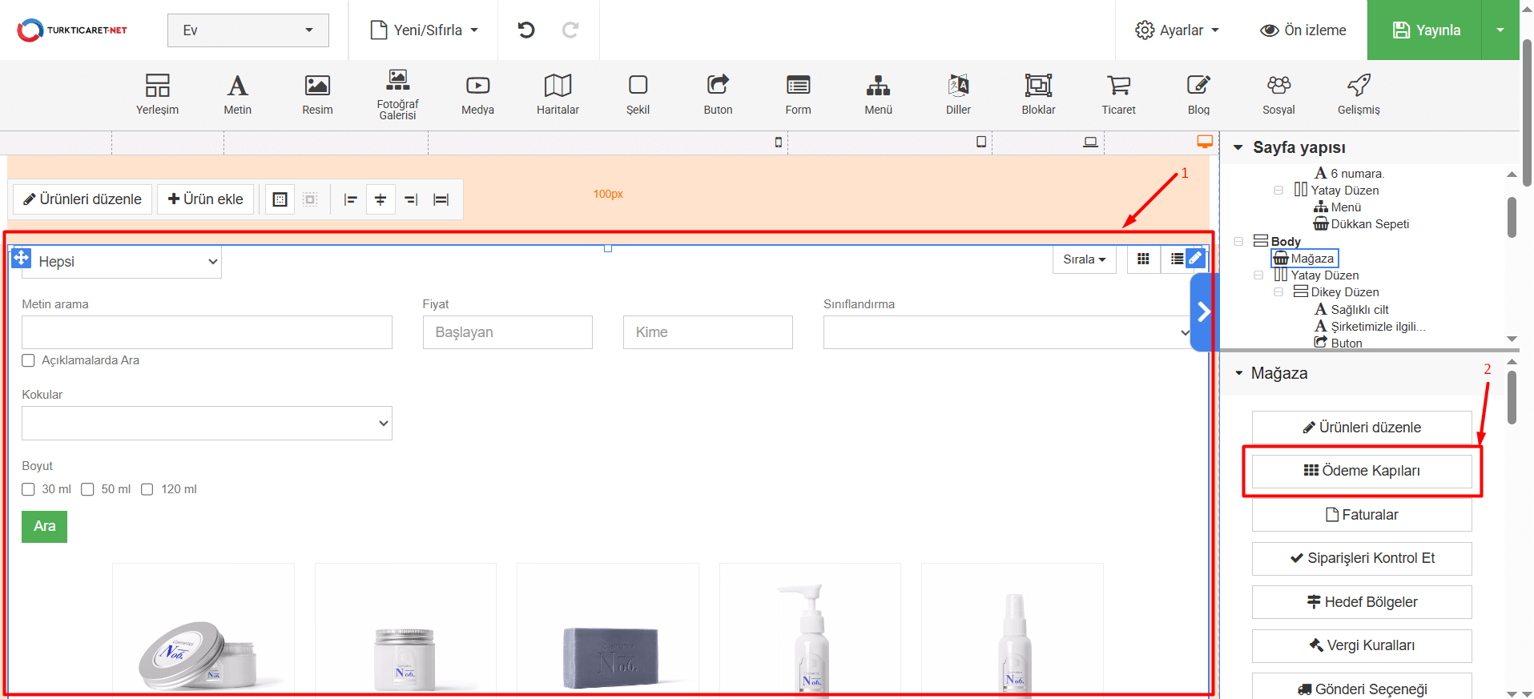Open the Ayarlar settings menu
Screen dimensions: 1534x699
click(x=1177, y=30)
